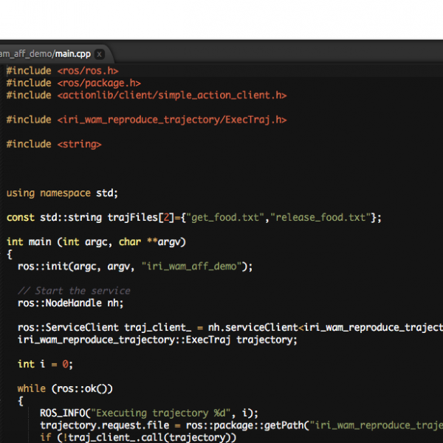Click the '<ros/package.h>' include text
Image resolution: width=443 pixels, height=443 pixels.
point(99,83)
